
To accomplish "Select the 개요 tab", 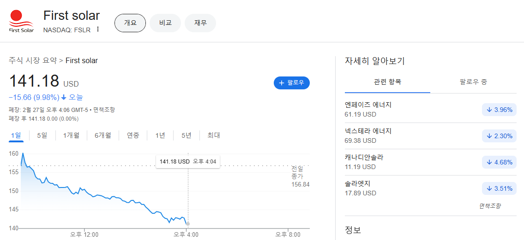I will [130, 23].
